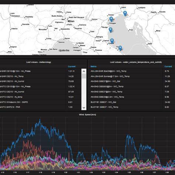Image resolution: width=175 pixels, height=175 pixels.
Task: Select the 'HITO Windsonic Gill - GSPD' row
Action: (41, 102)
